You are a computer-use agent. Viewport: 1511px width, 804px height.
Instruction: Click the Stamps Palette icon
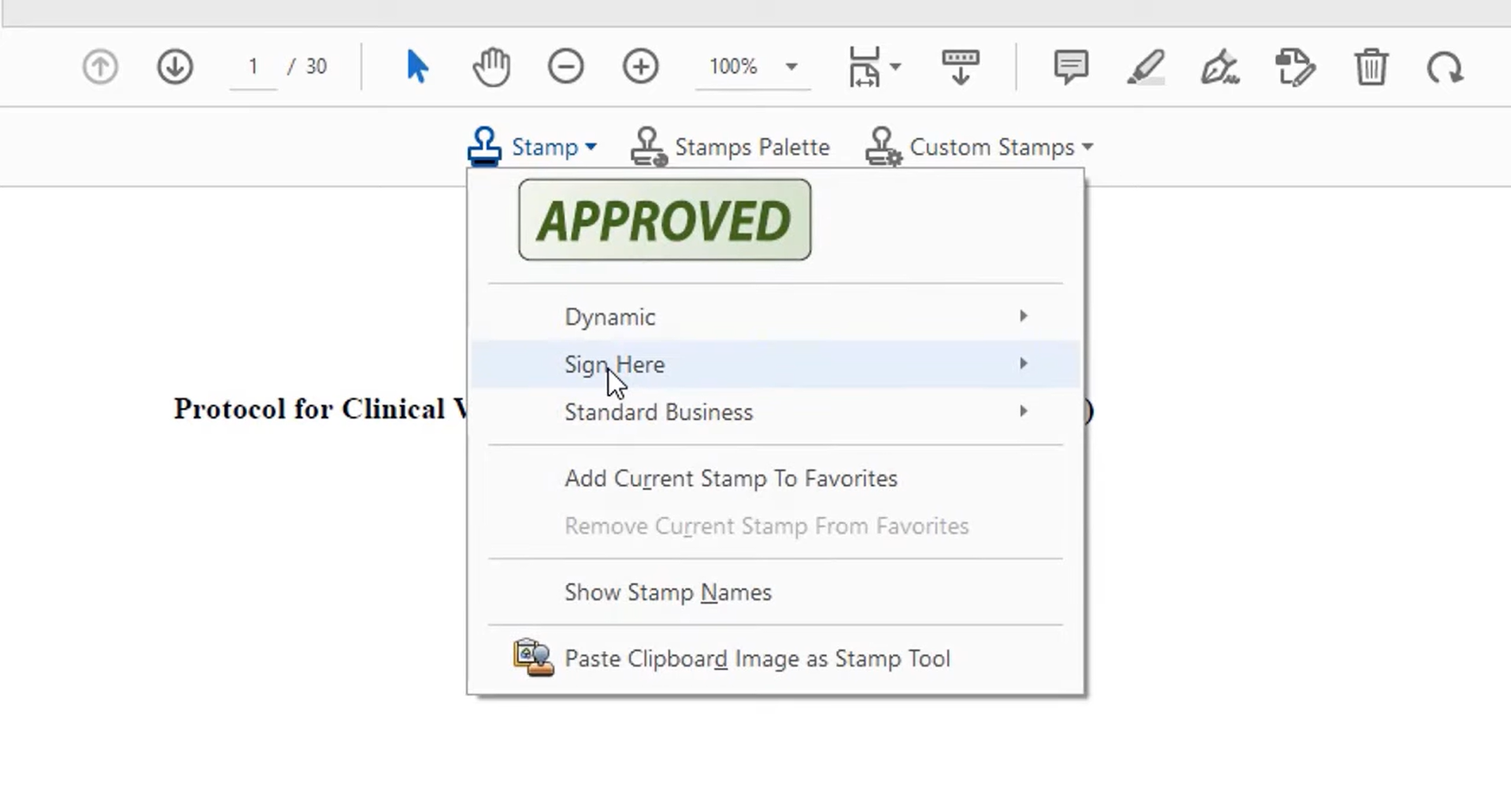[x=649, y=146]
